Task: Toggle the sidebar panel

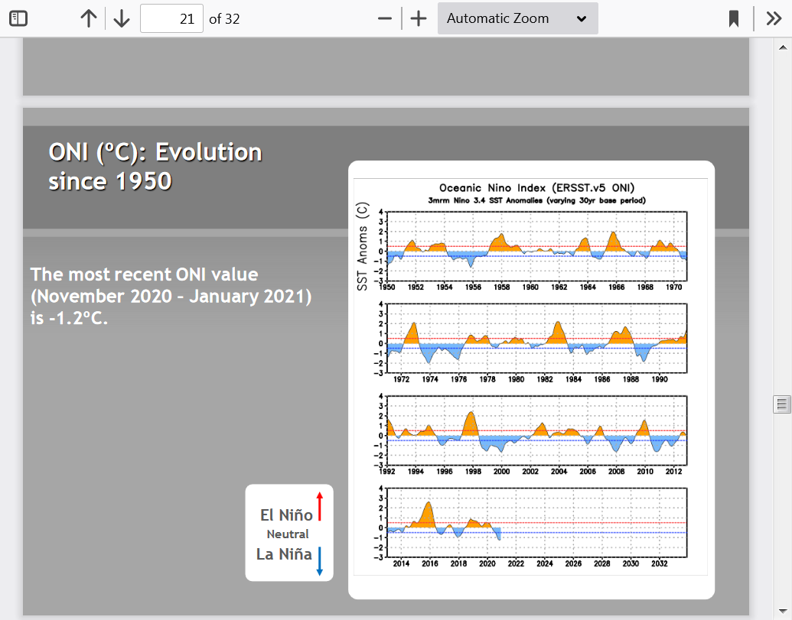Action: click(x=18, y=18)
